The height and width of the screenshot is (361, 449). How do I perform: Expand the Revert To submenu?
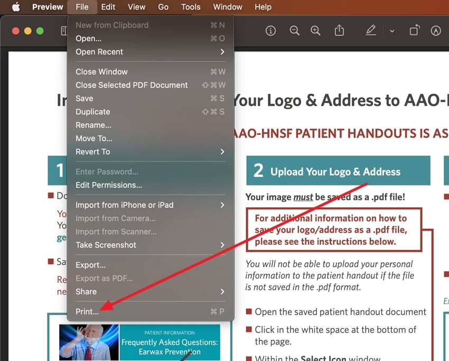(151, 152)
